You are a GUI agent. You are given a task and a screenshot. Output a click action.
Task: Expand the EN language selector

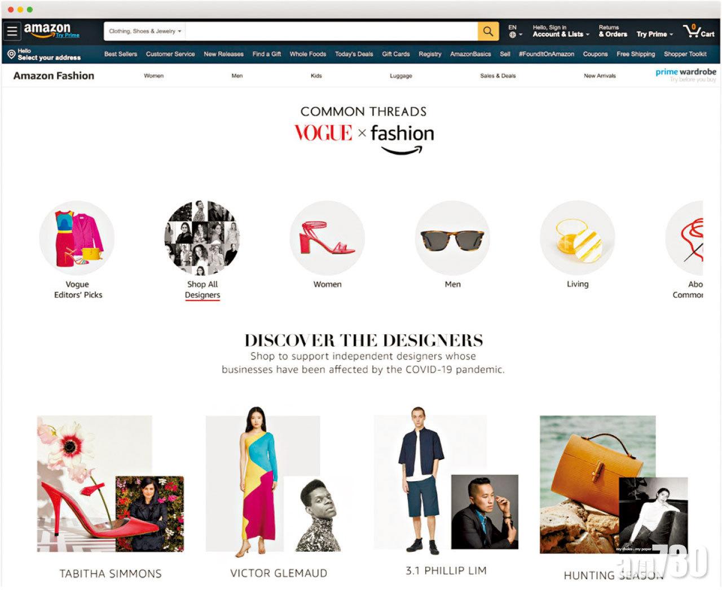pos(515,31)
